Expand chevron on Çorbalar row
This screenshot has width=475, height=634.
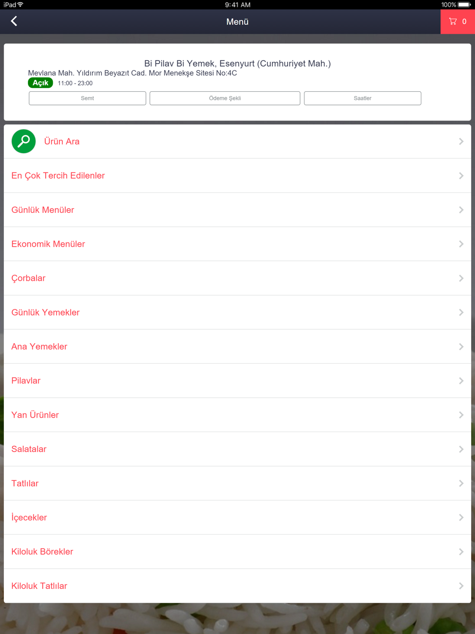tap(461, 279)
